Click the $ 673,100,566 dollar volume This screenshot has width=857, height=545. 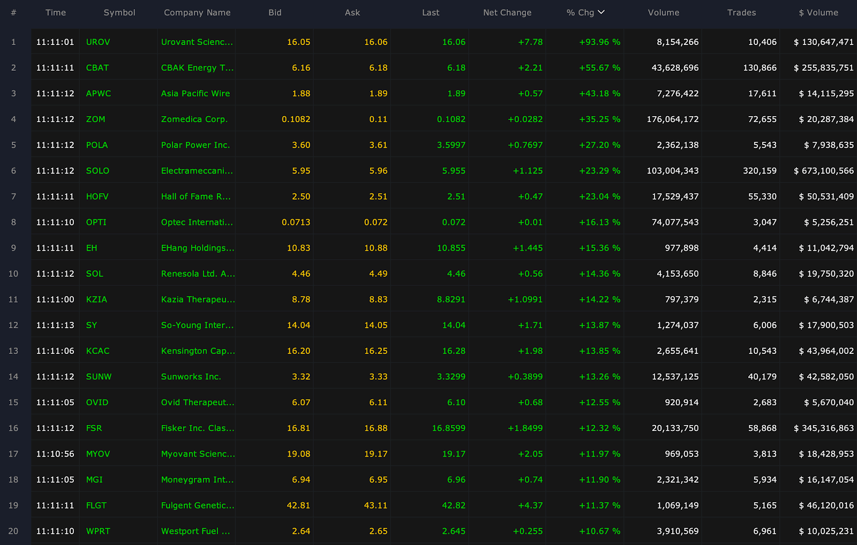coord(824,170)
